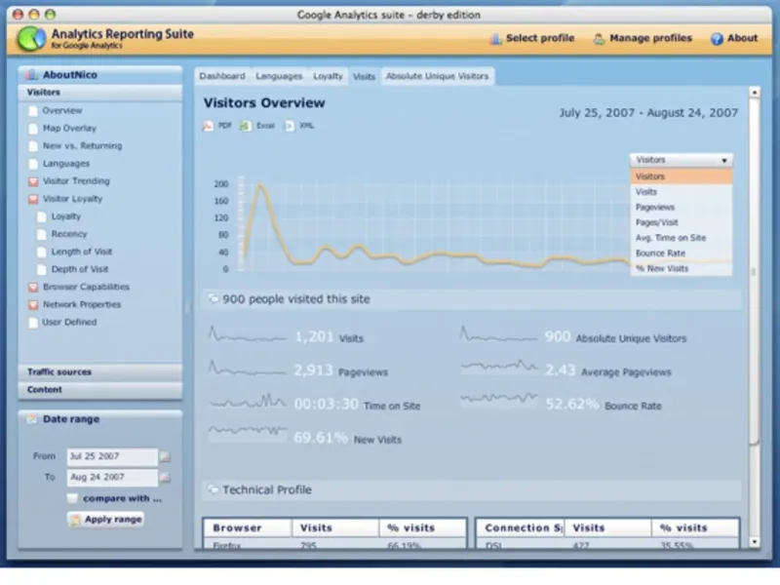Image resolution: width=780 pixels, height=585 pixels.
Task: Open Recency report under Visitor Loyalty
Action: point(69,234)
